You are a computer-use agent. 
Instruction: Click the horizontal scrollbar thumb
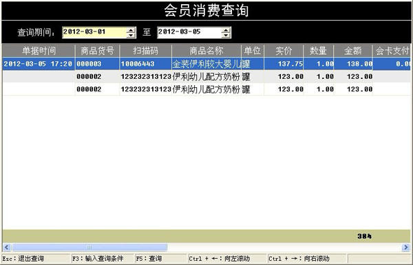[x=89, y=247]
